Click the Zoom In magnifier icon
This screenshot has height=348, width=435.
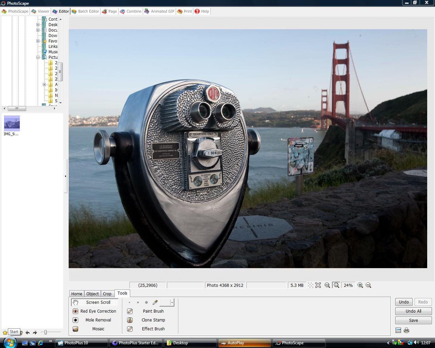pos(360,285)
